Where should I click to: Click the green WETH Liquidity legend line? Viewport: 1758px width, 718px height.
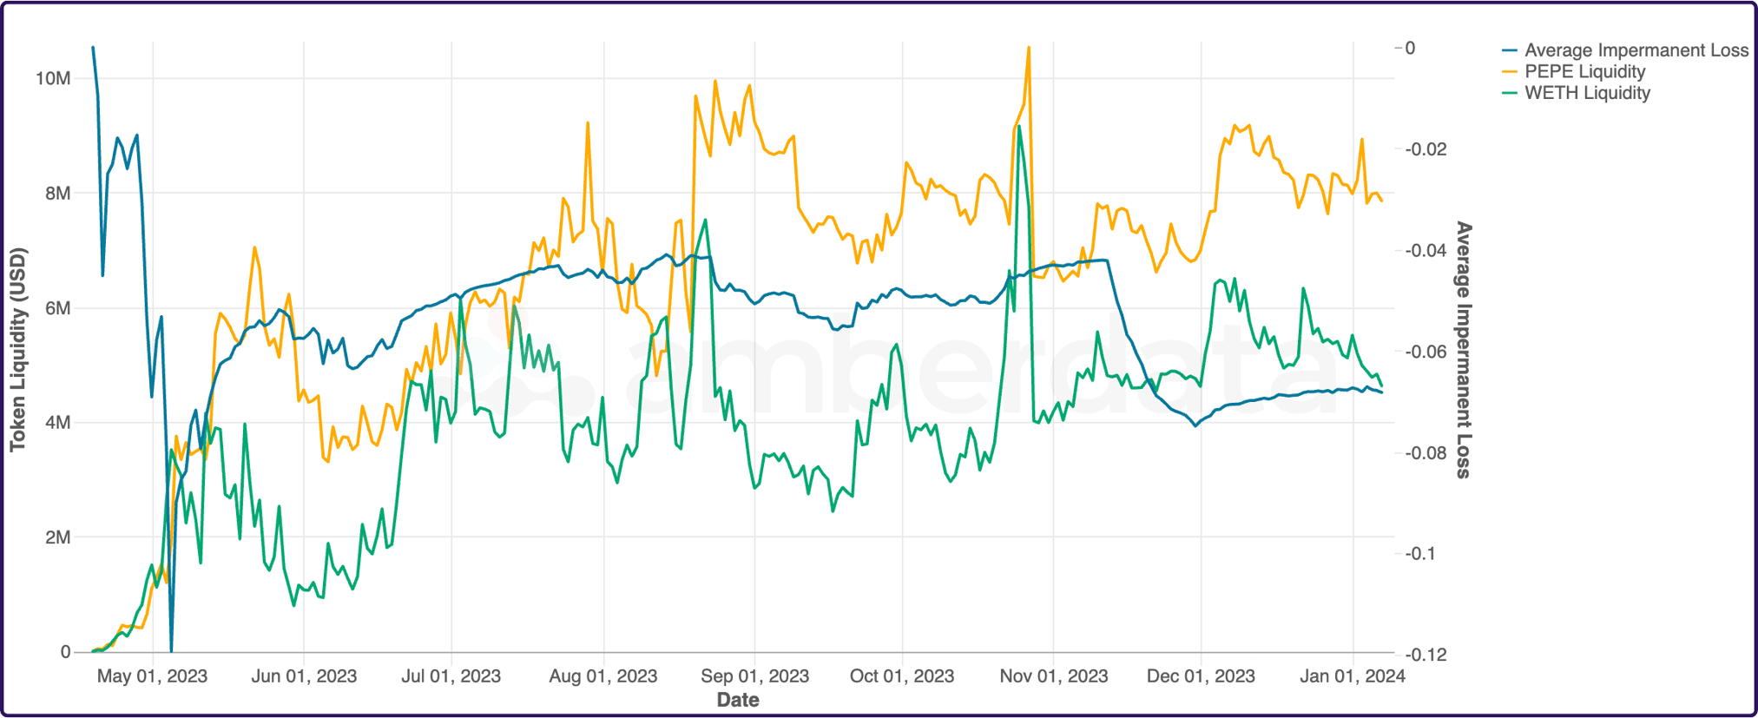coord(1511,93)
